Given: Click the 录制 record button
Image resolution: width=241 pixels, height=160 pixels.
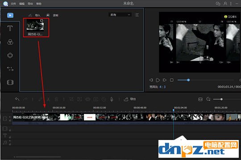Looking at the screenshot, I should [52, 15].
